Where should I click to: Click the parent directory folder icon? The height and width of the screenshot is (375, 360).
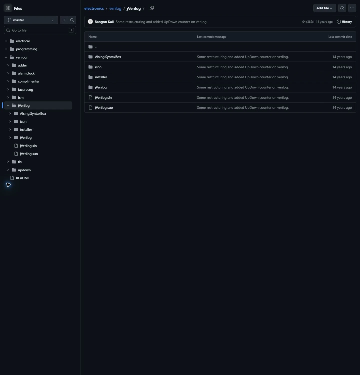tap(90, 47)
